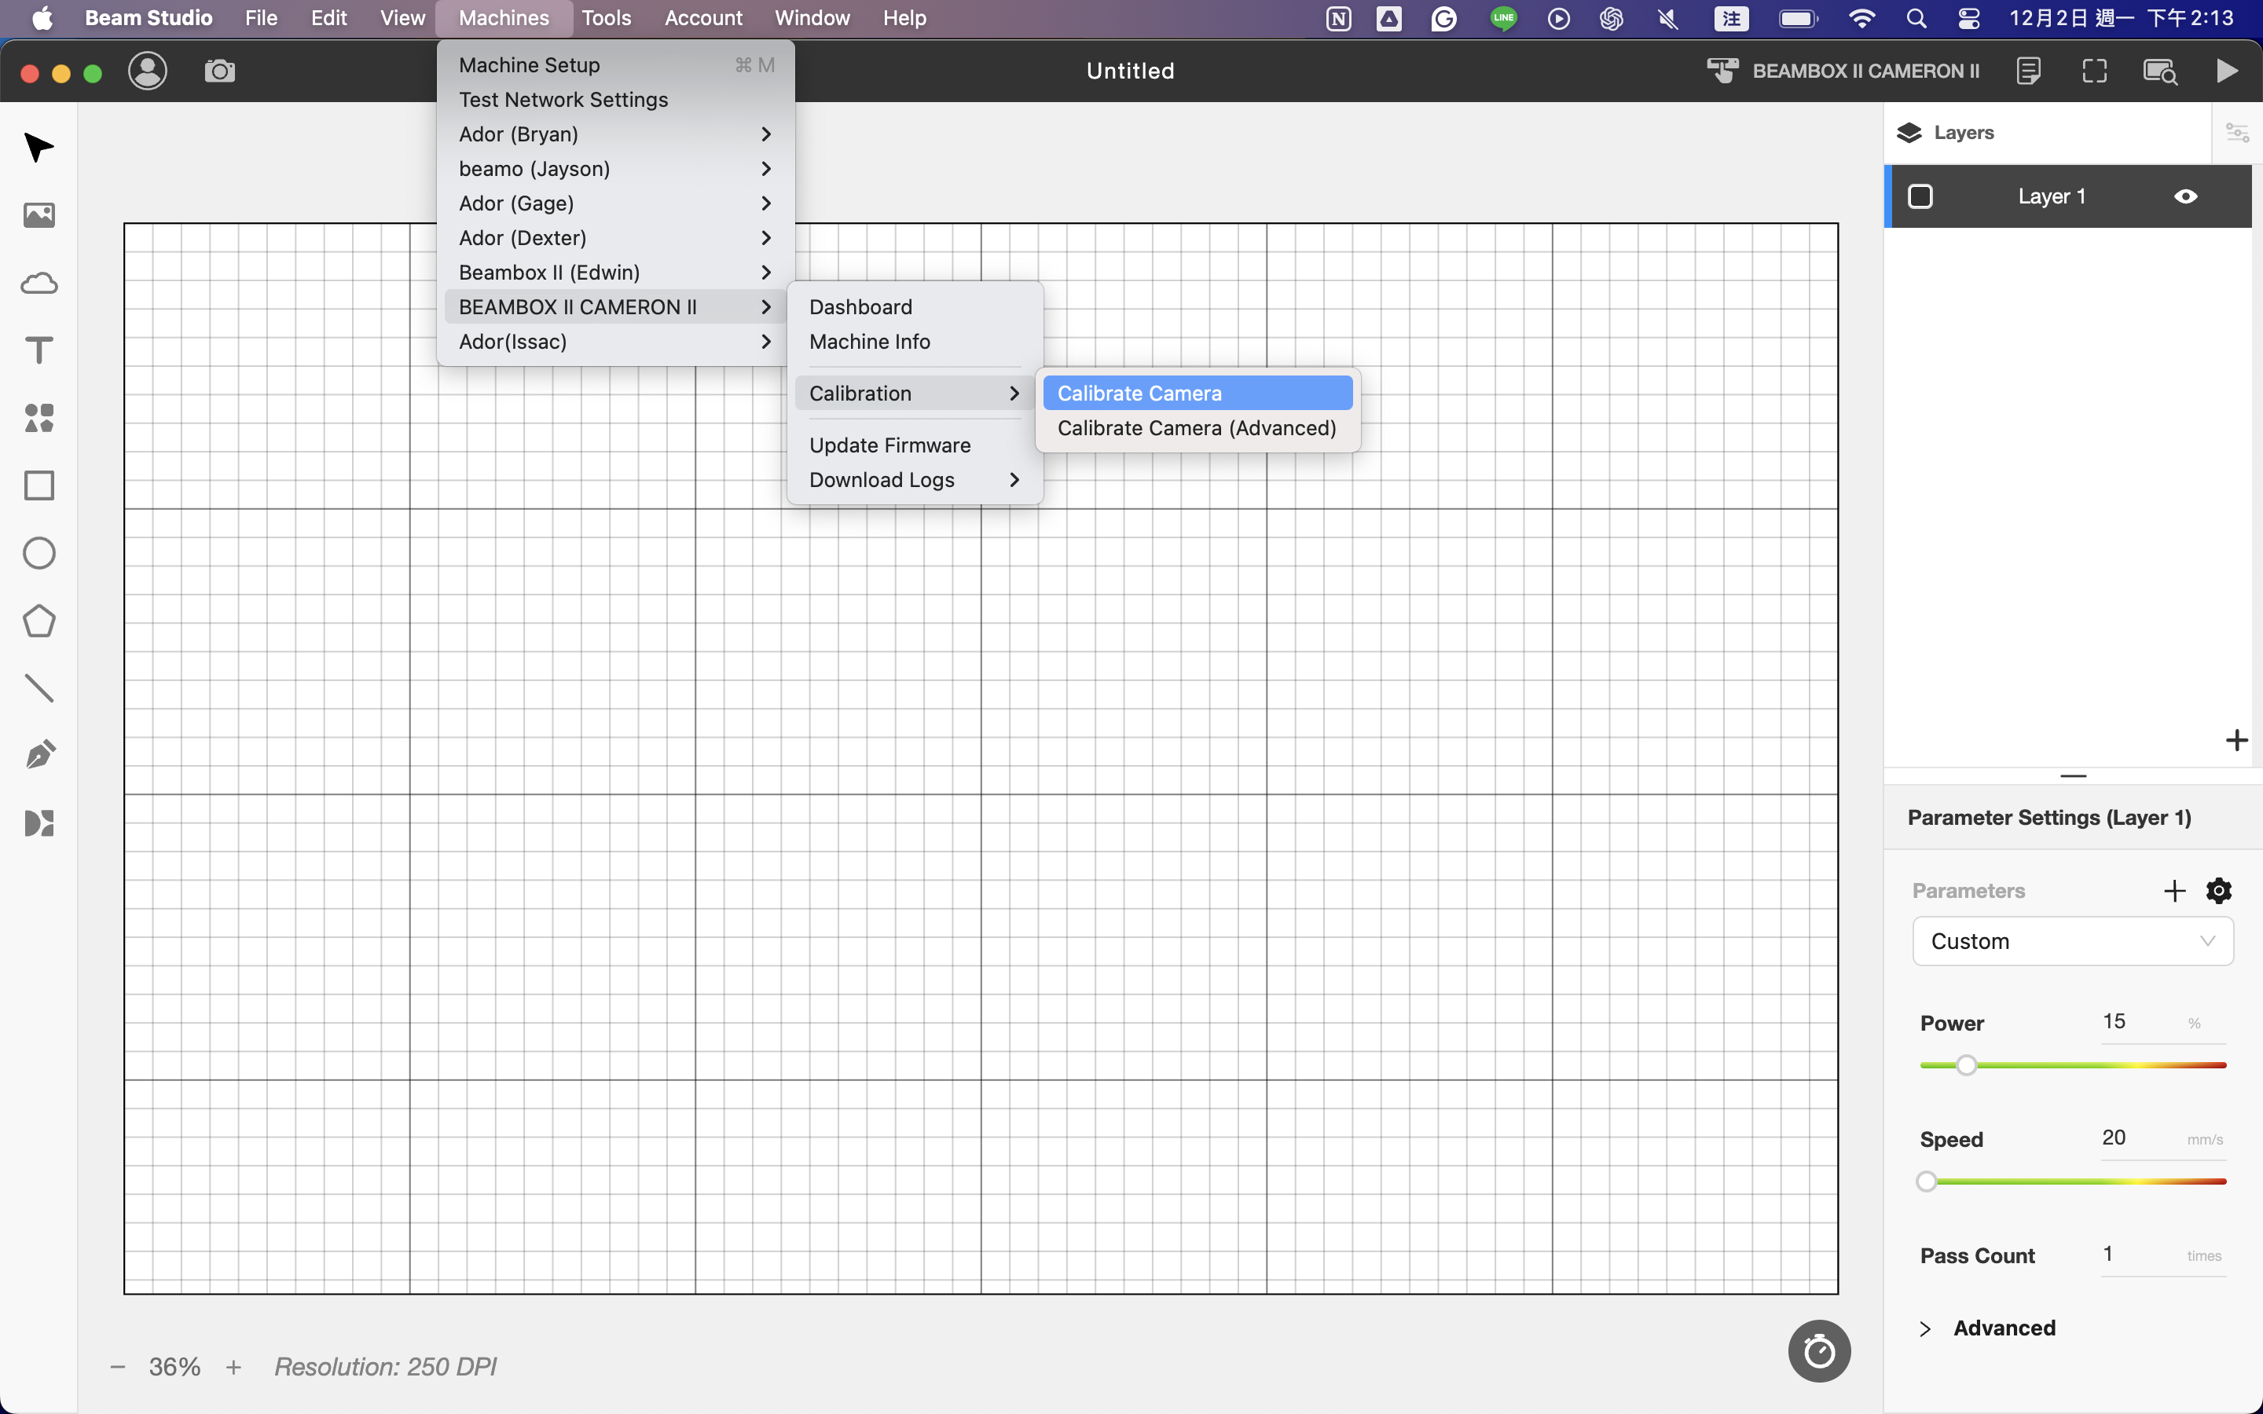
Task: Open the Calibration submenu entry
Action: tap(915, 393)
